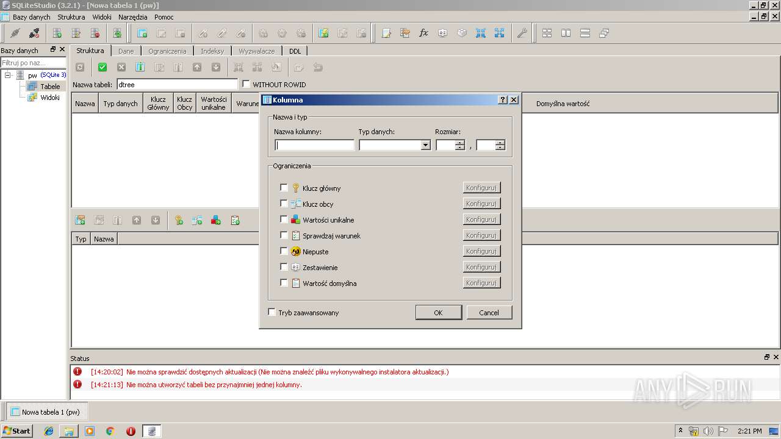This screenshot has width=781, height=439.
Task: Open the Bazy danych menu
Action: click(32, 17)
